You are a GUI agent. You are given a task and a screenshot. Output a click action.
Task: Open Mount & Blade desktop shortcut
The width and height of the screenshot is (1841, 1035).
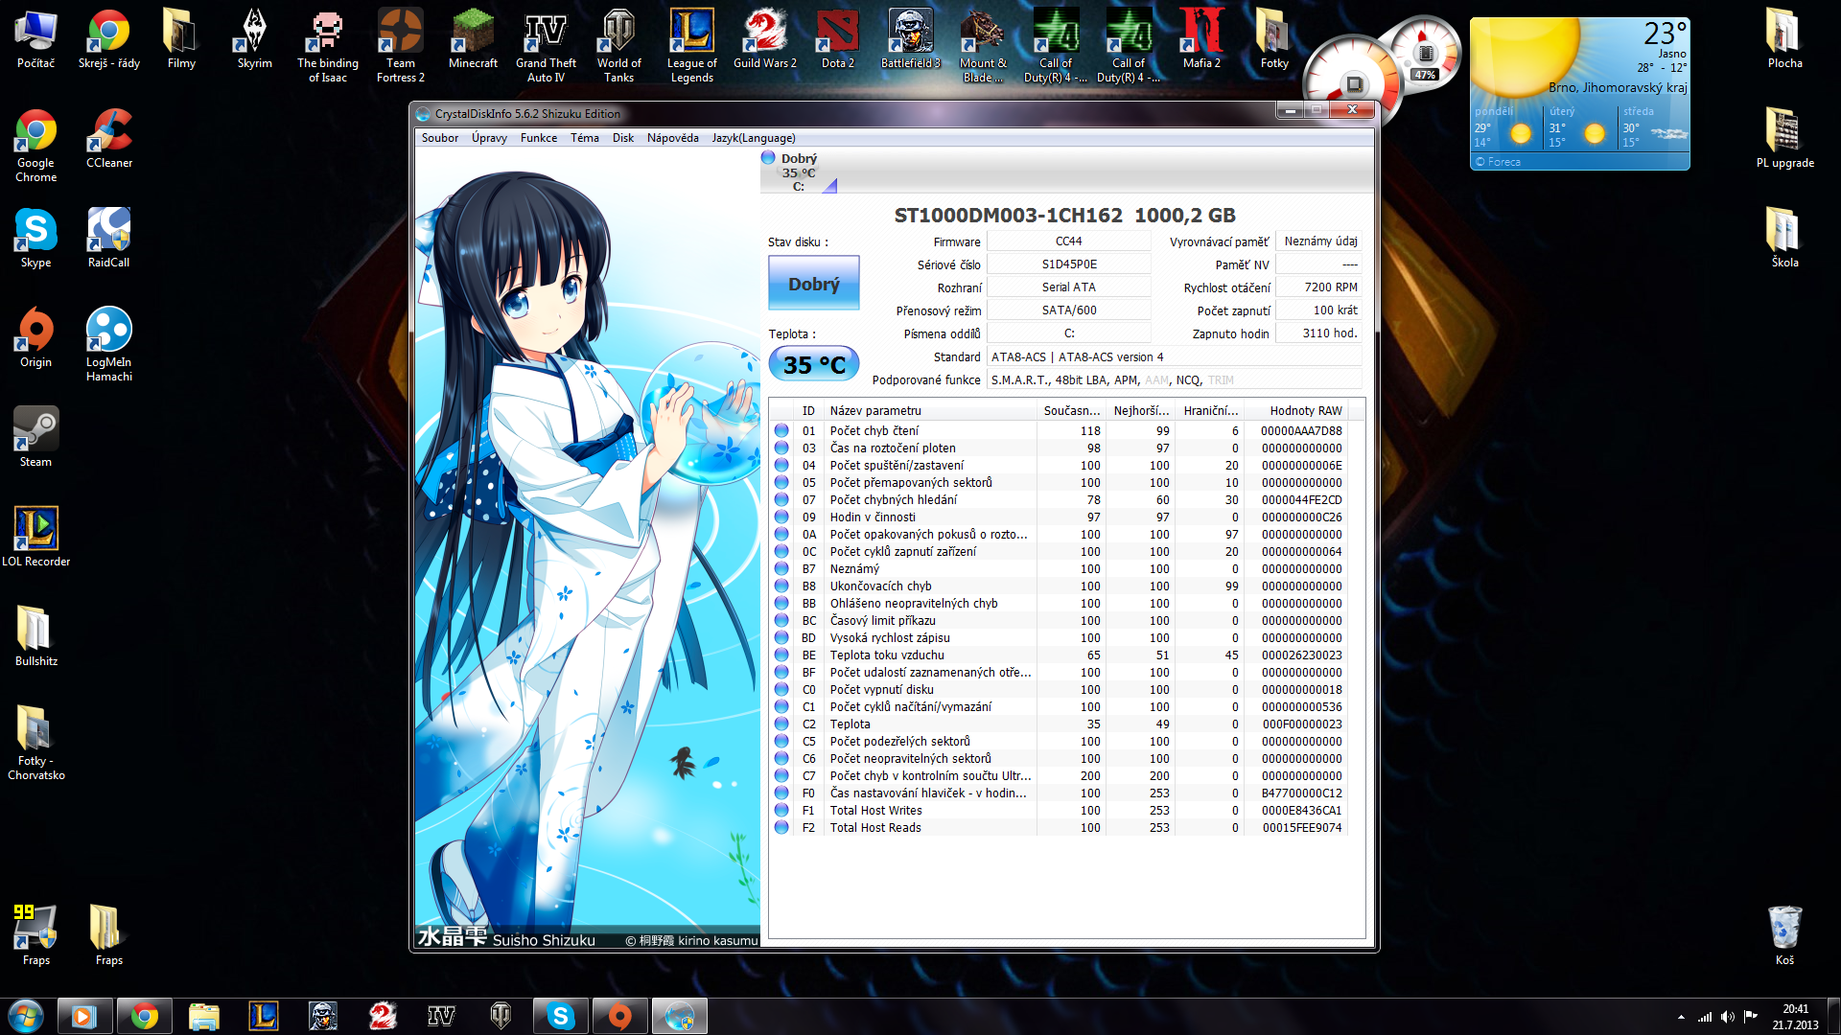983,46
